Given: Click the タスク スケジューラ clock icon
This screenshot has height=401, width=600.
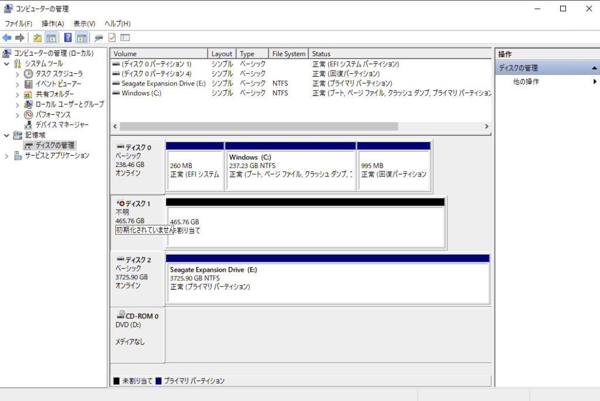Looking at the screenshot, I should click(28, 74).
